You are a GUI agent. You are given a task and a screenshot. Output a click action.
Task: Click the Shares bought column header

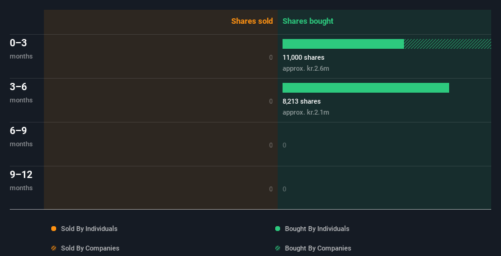point(308,21)
